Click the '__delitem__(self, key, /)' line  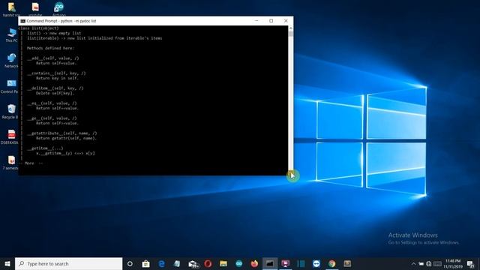[x=55, y=88]
